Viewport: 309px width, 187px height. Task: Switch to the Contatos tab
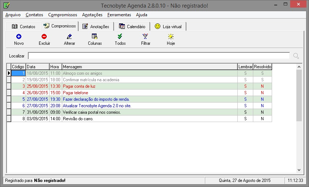coord(24,26)
